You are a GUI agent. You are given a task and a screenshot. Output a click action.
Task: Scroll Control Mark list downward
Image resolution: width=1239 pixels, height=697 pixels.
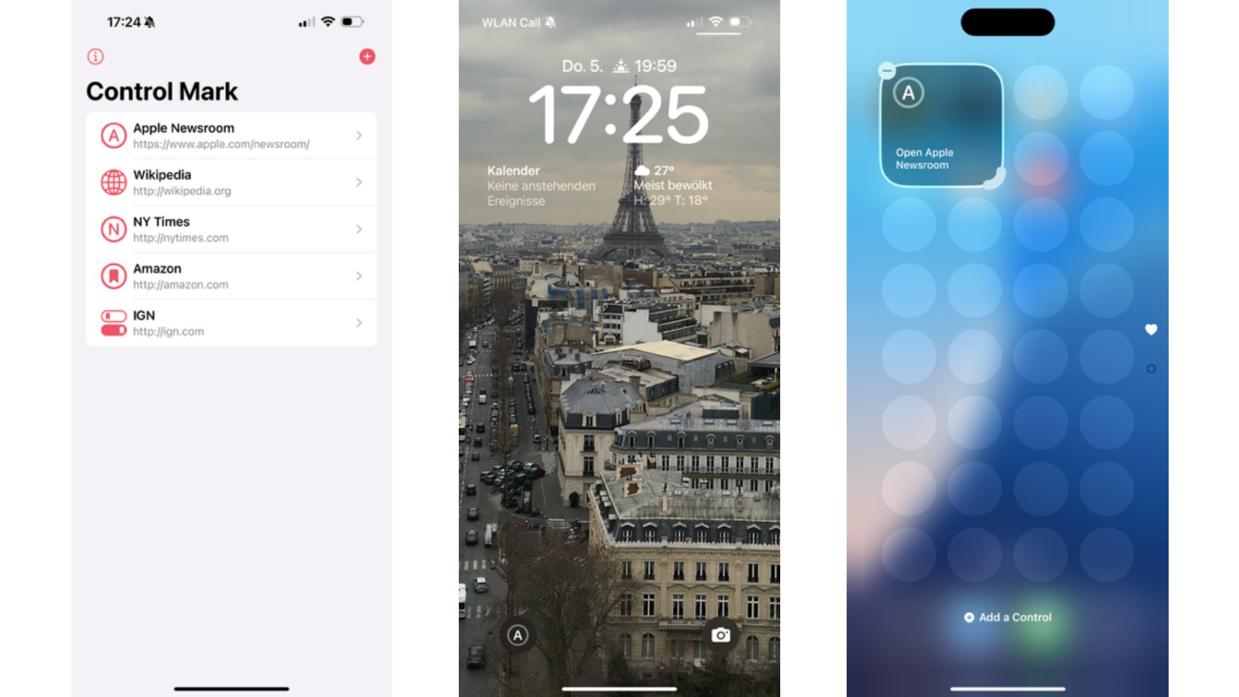pos(232,230)
